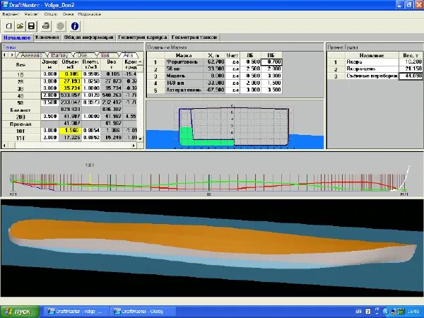
Task: Click the 'Якорь-цепь' cargo name cell
Action: click(372, 69)
